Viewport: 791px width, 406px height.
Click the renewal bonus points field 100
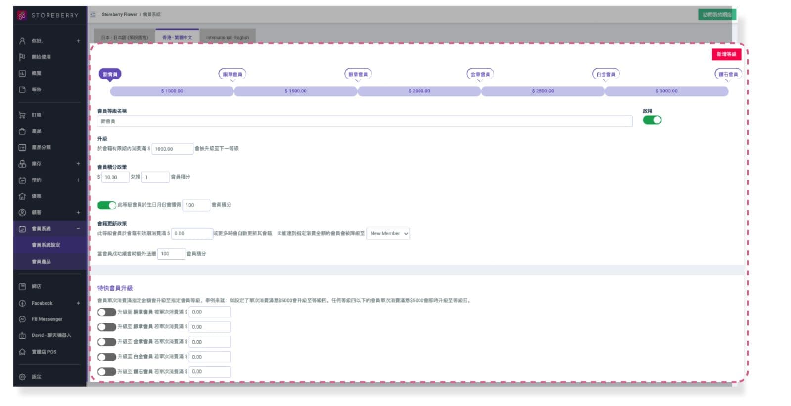click(171, 254)
